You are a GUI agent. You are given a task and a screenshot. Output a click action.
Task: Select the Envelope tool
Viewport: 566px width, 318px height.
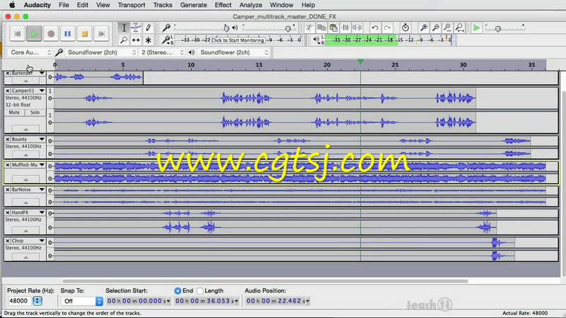(x=136, y=28)
